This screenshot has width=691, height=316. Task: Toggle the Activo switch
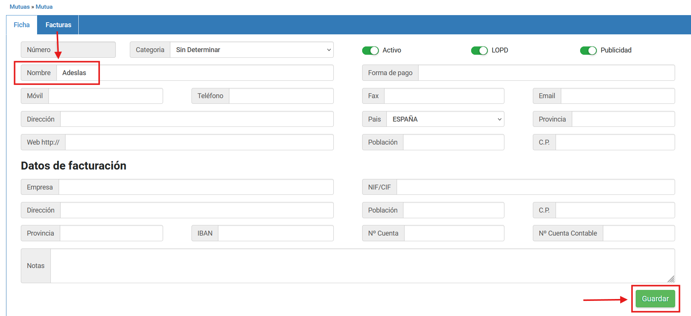[370, 50]
